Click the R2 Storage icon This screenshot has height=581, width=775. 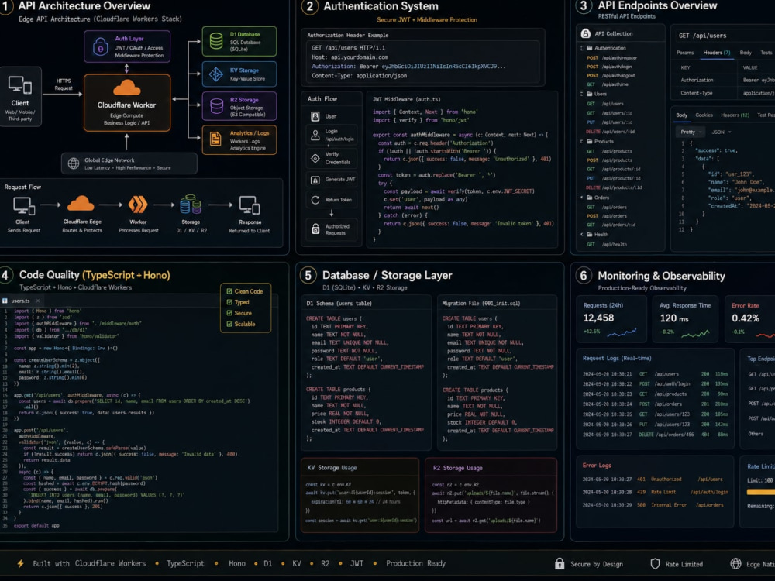click(216, 106)
